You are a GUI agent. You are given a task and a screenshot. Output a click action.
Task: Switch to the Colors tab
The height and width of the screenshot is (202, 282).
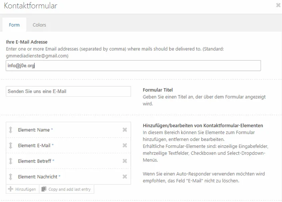pos(39,25)
